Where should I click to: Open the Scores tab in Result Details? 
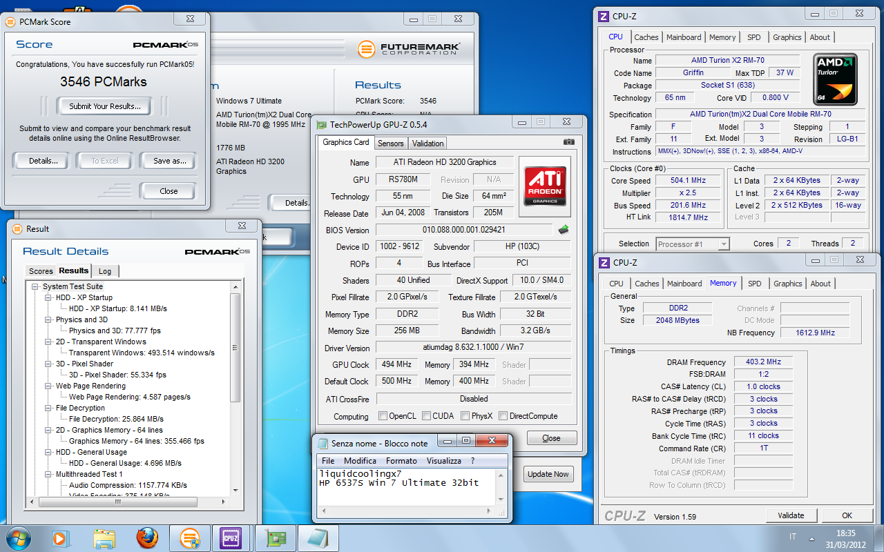pos(41,271)
